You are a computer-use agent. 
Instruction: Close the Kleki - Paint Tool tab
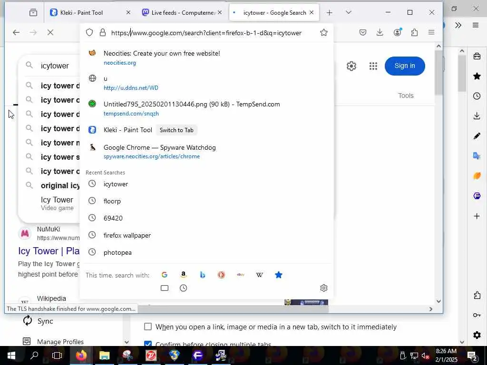[128, 12]
